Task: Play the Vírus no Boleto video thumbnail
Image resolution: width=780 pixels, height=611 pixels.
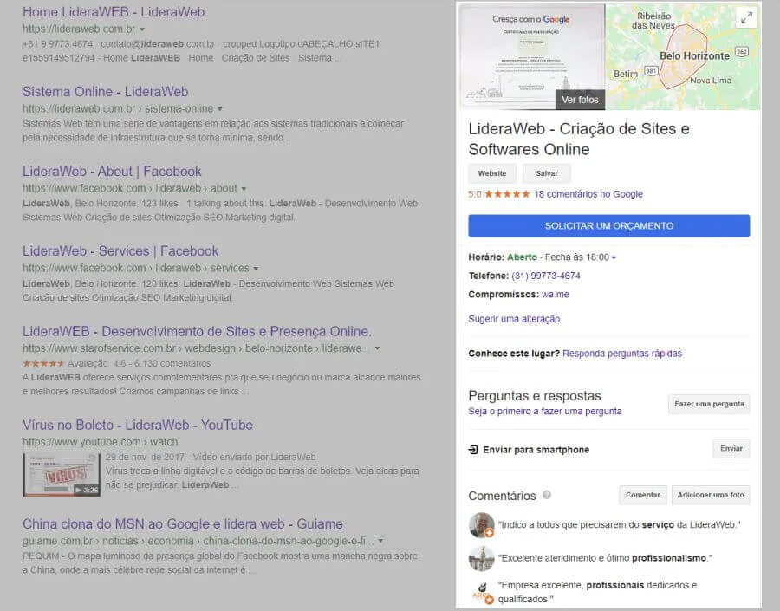Action: pos(62,475)
